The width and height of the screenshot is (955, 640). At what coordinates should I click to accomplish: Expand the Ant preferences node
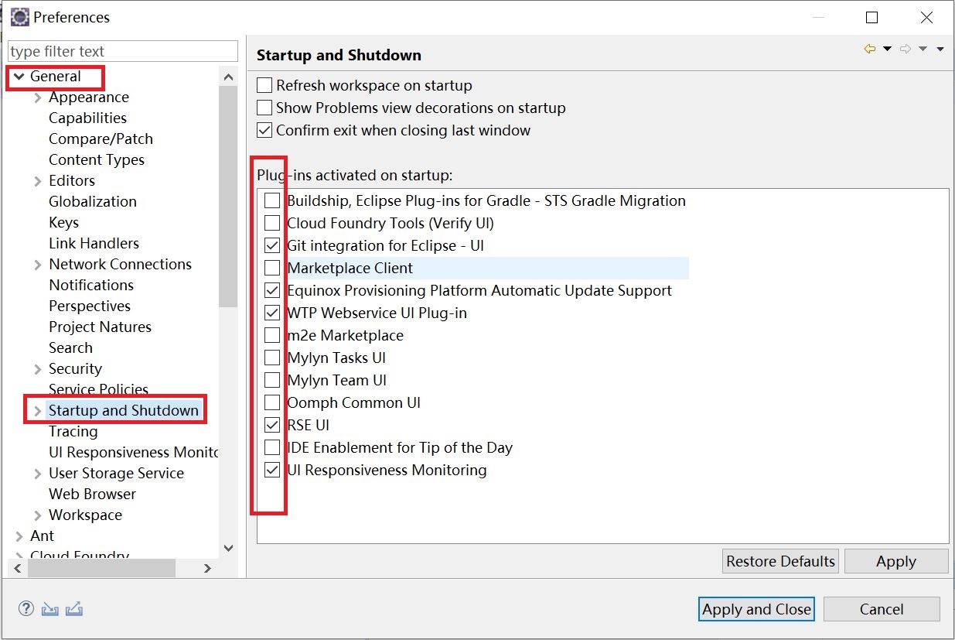19,536
